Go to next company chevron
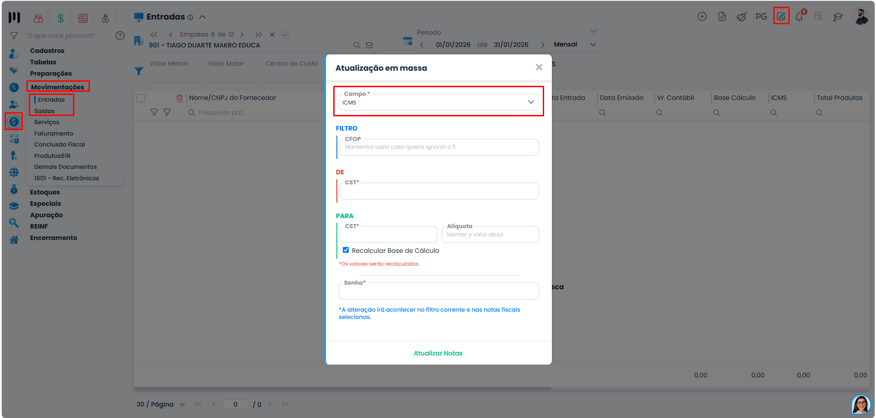The width and height of the screenshot is (876, 418). coord(242,35)
